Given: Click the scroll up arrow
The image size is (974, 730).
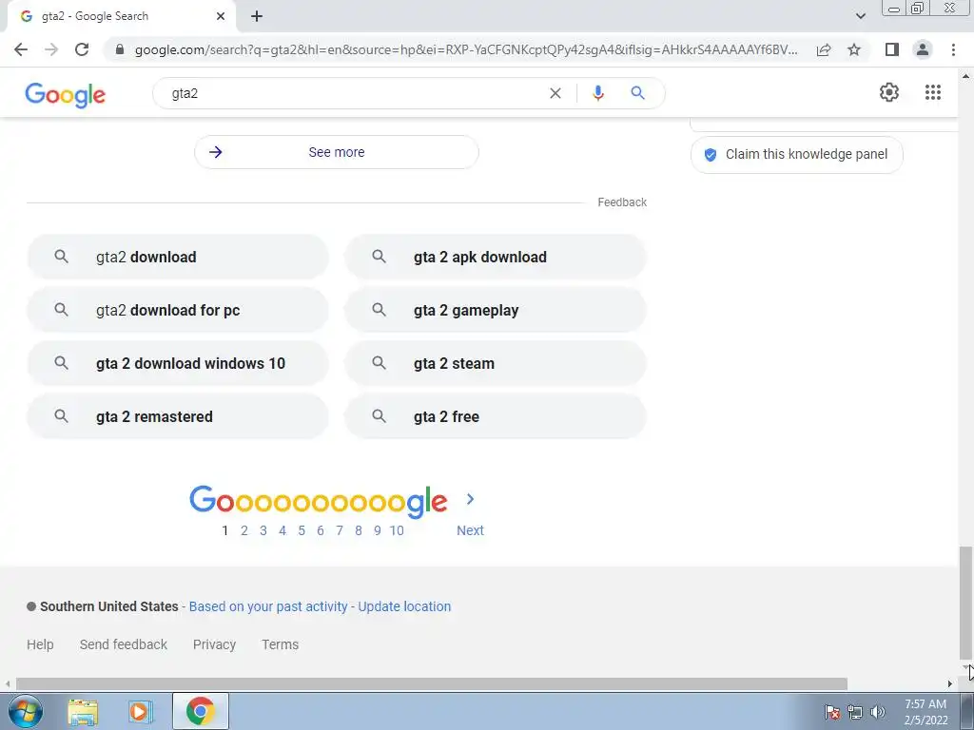Looking at the screenshot, I should click(965, 75).
